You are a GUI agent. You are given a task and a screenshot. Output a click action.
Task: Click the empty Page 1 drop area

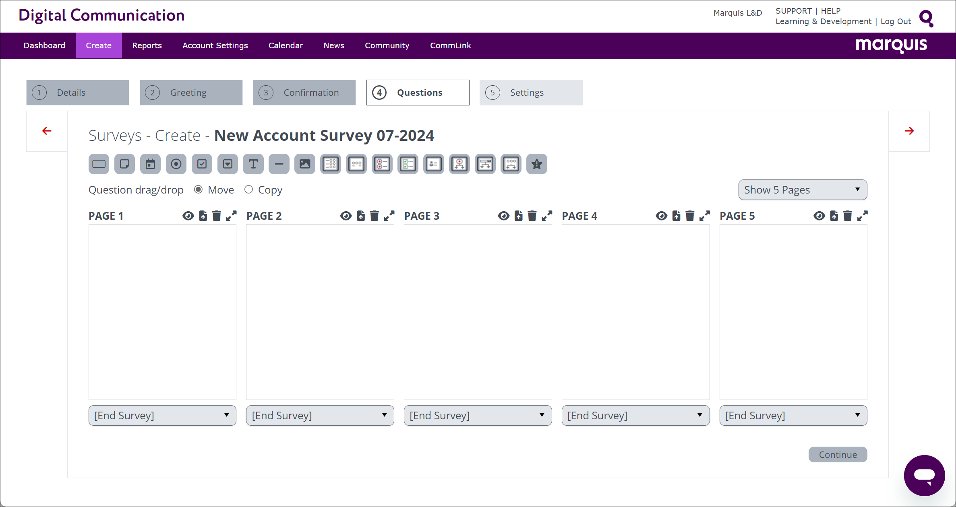(162, 312)
